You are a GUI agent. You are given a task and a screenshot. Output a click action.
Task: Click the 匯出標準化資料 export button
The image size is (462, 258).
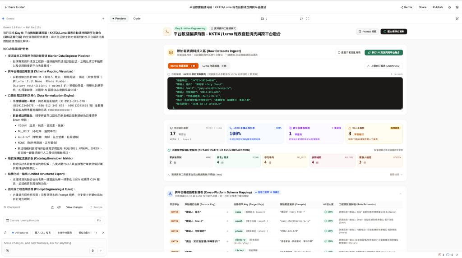393,32
